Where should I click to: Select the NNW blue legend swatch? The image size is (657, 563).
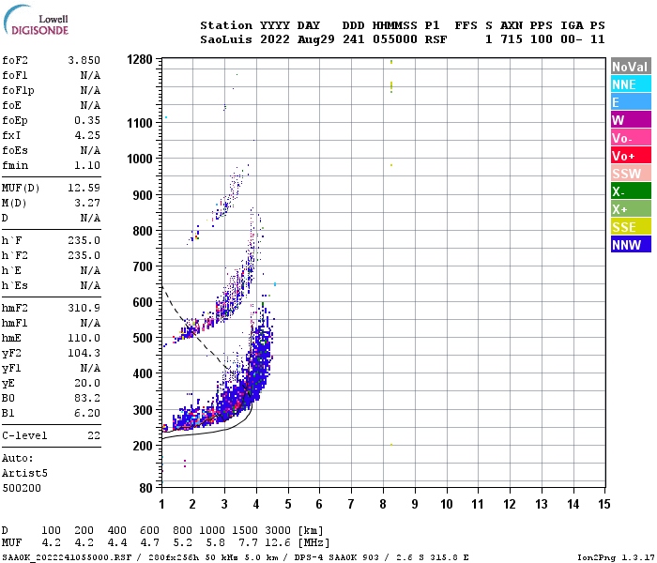(631, 245)
